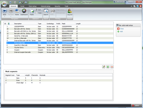Click the grayed Print preview command
The width and height of the screenshot is (143, 108).
tap(61, 13)
